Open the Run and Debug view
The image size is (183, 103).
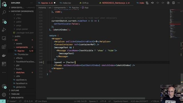tap(4, 30)
